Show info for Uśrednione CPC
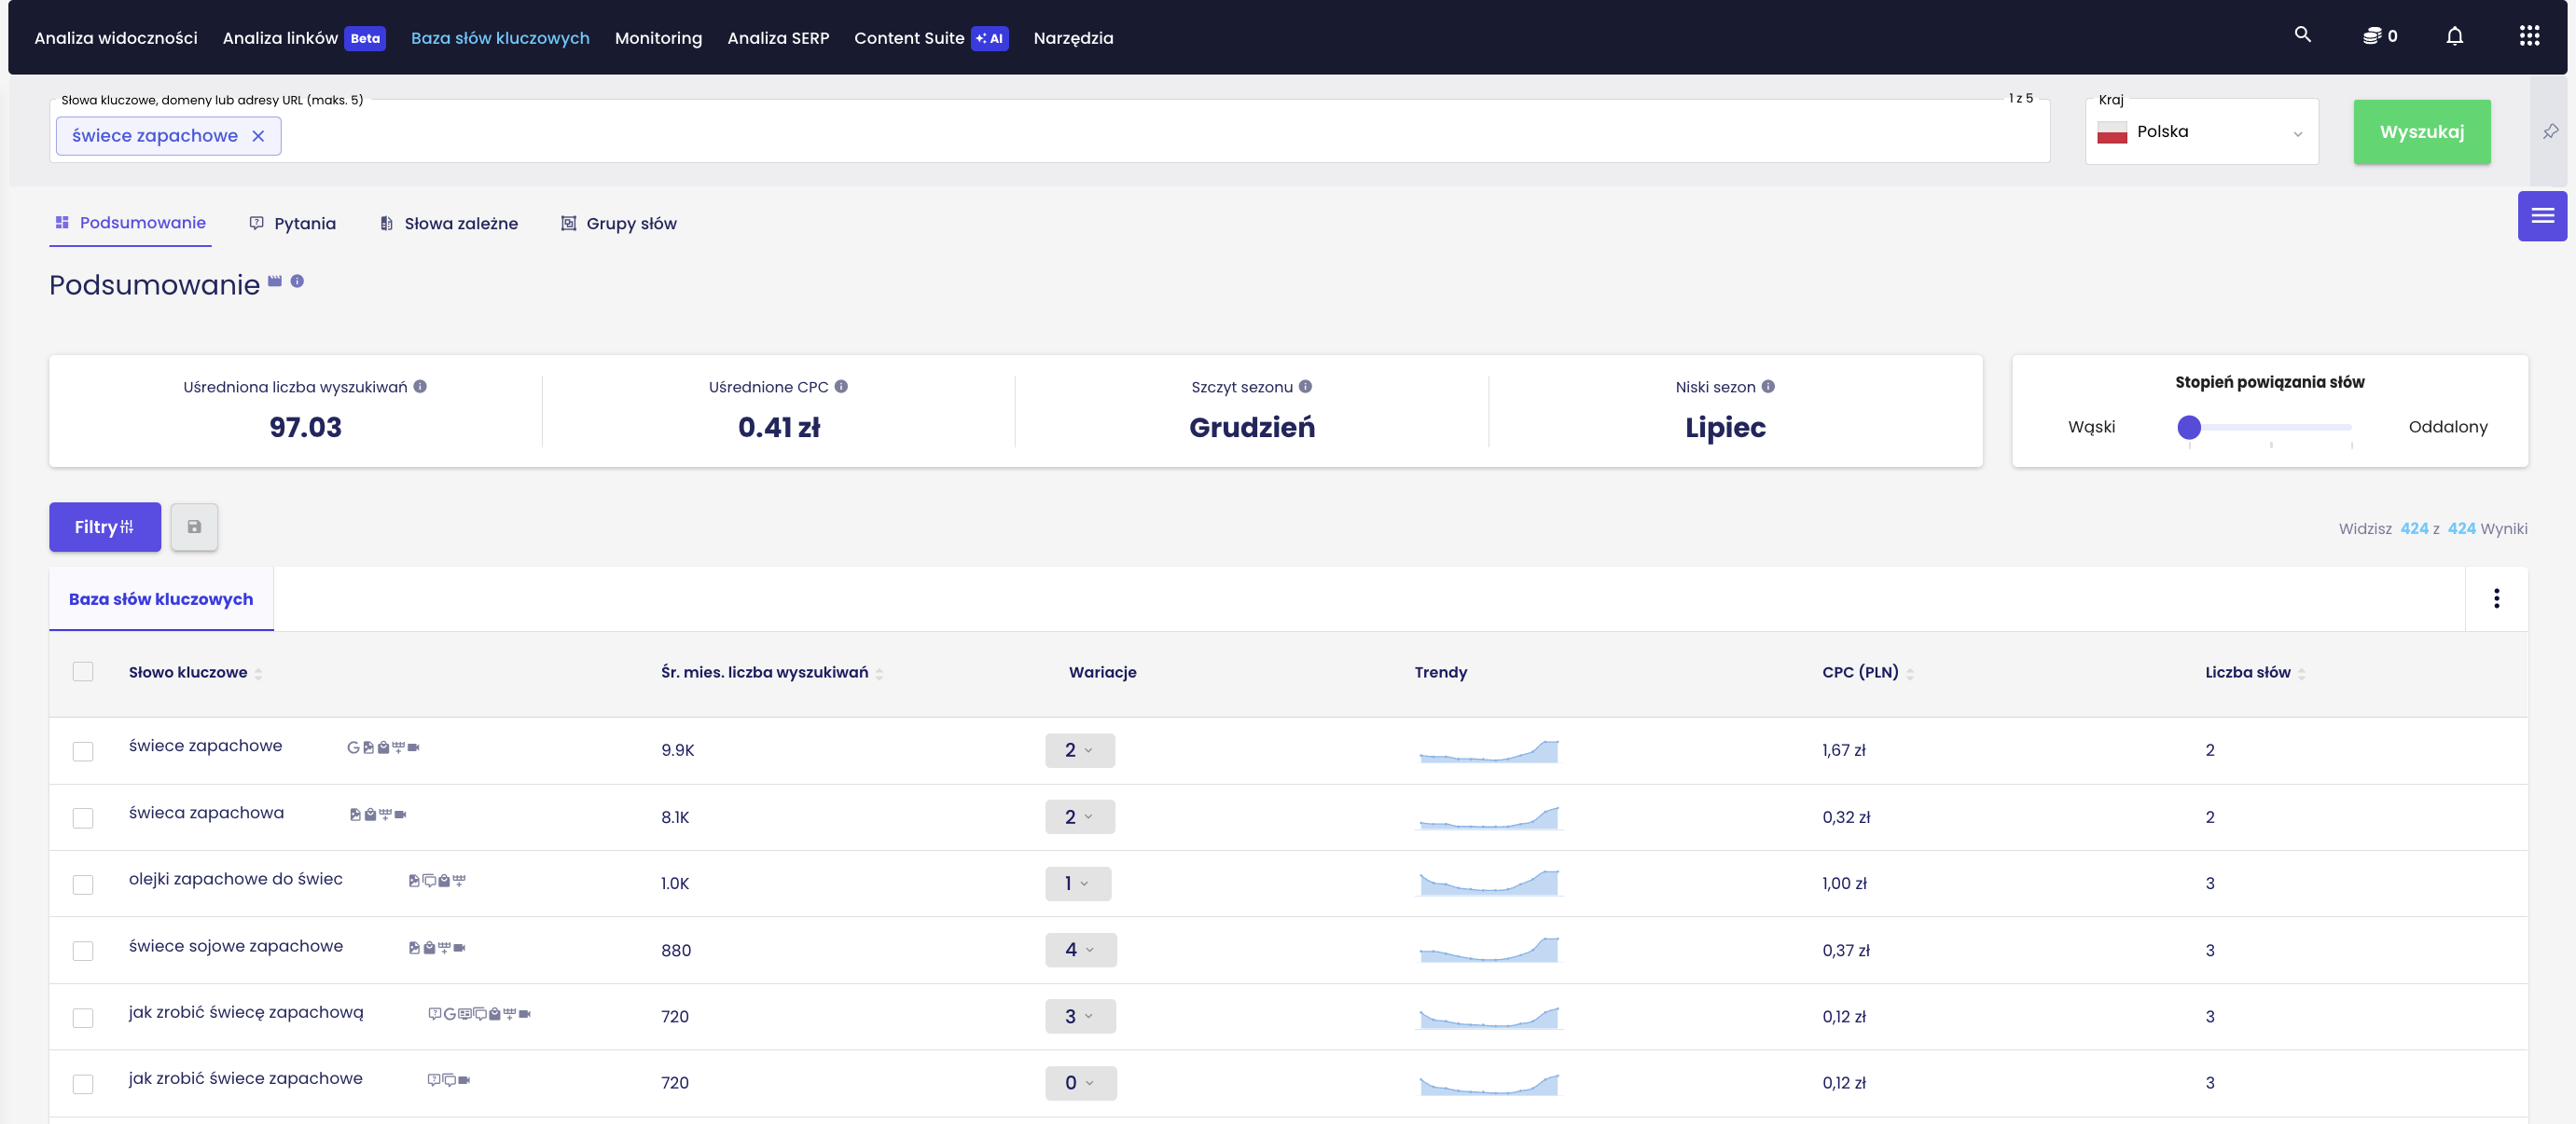The image size is (2576, 1124). pyautogui.click(x=841, y=387)
